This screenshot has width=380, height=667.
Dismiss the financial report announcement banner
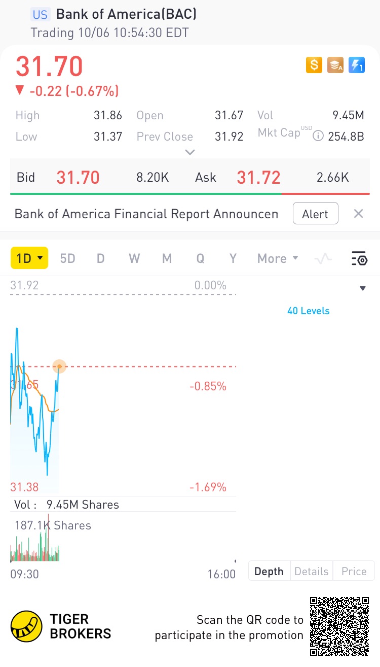pyautogui.click(x=358, y=214)
